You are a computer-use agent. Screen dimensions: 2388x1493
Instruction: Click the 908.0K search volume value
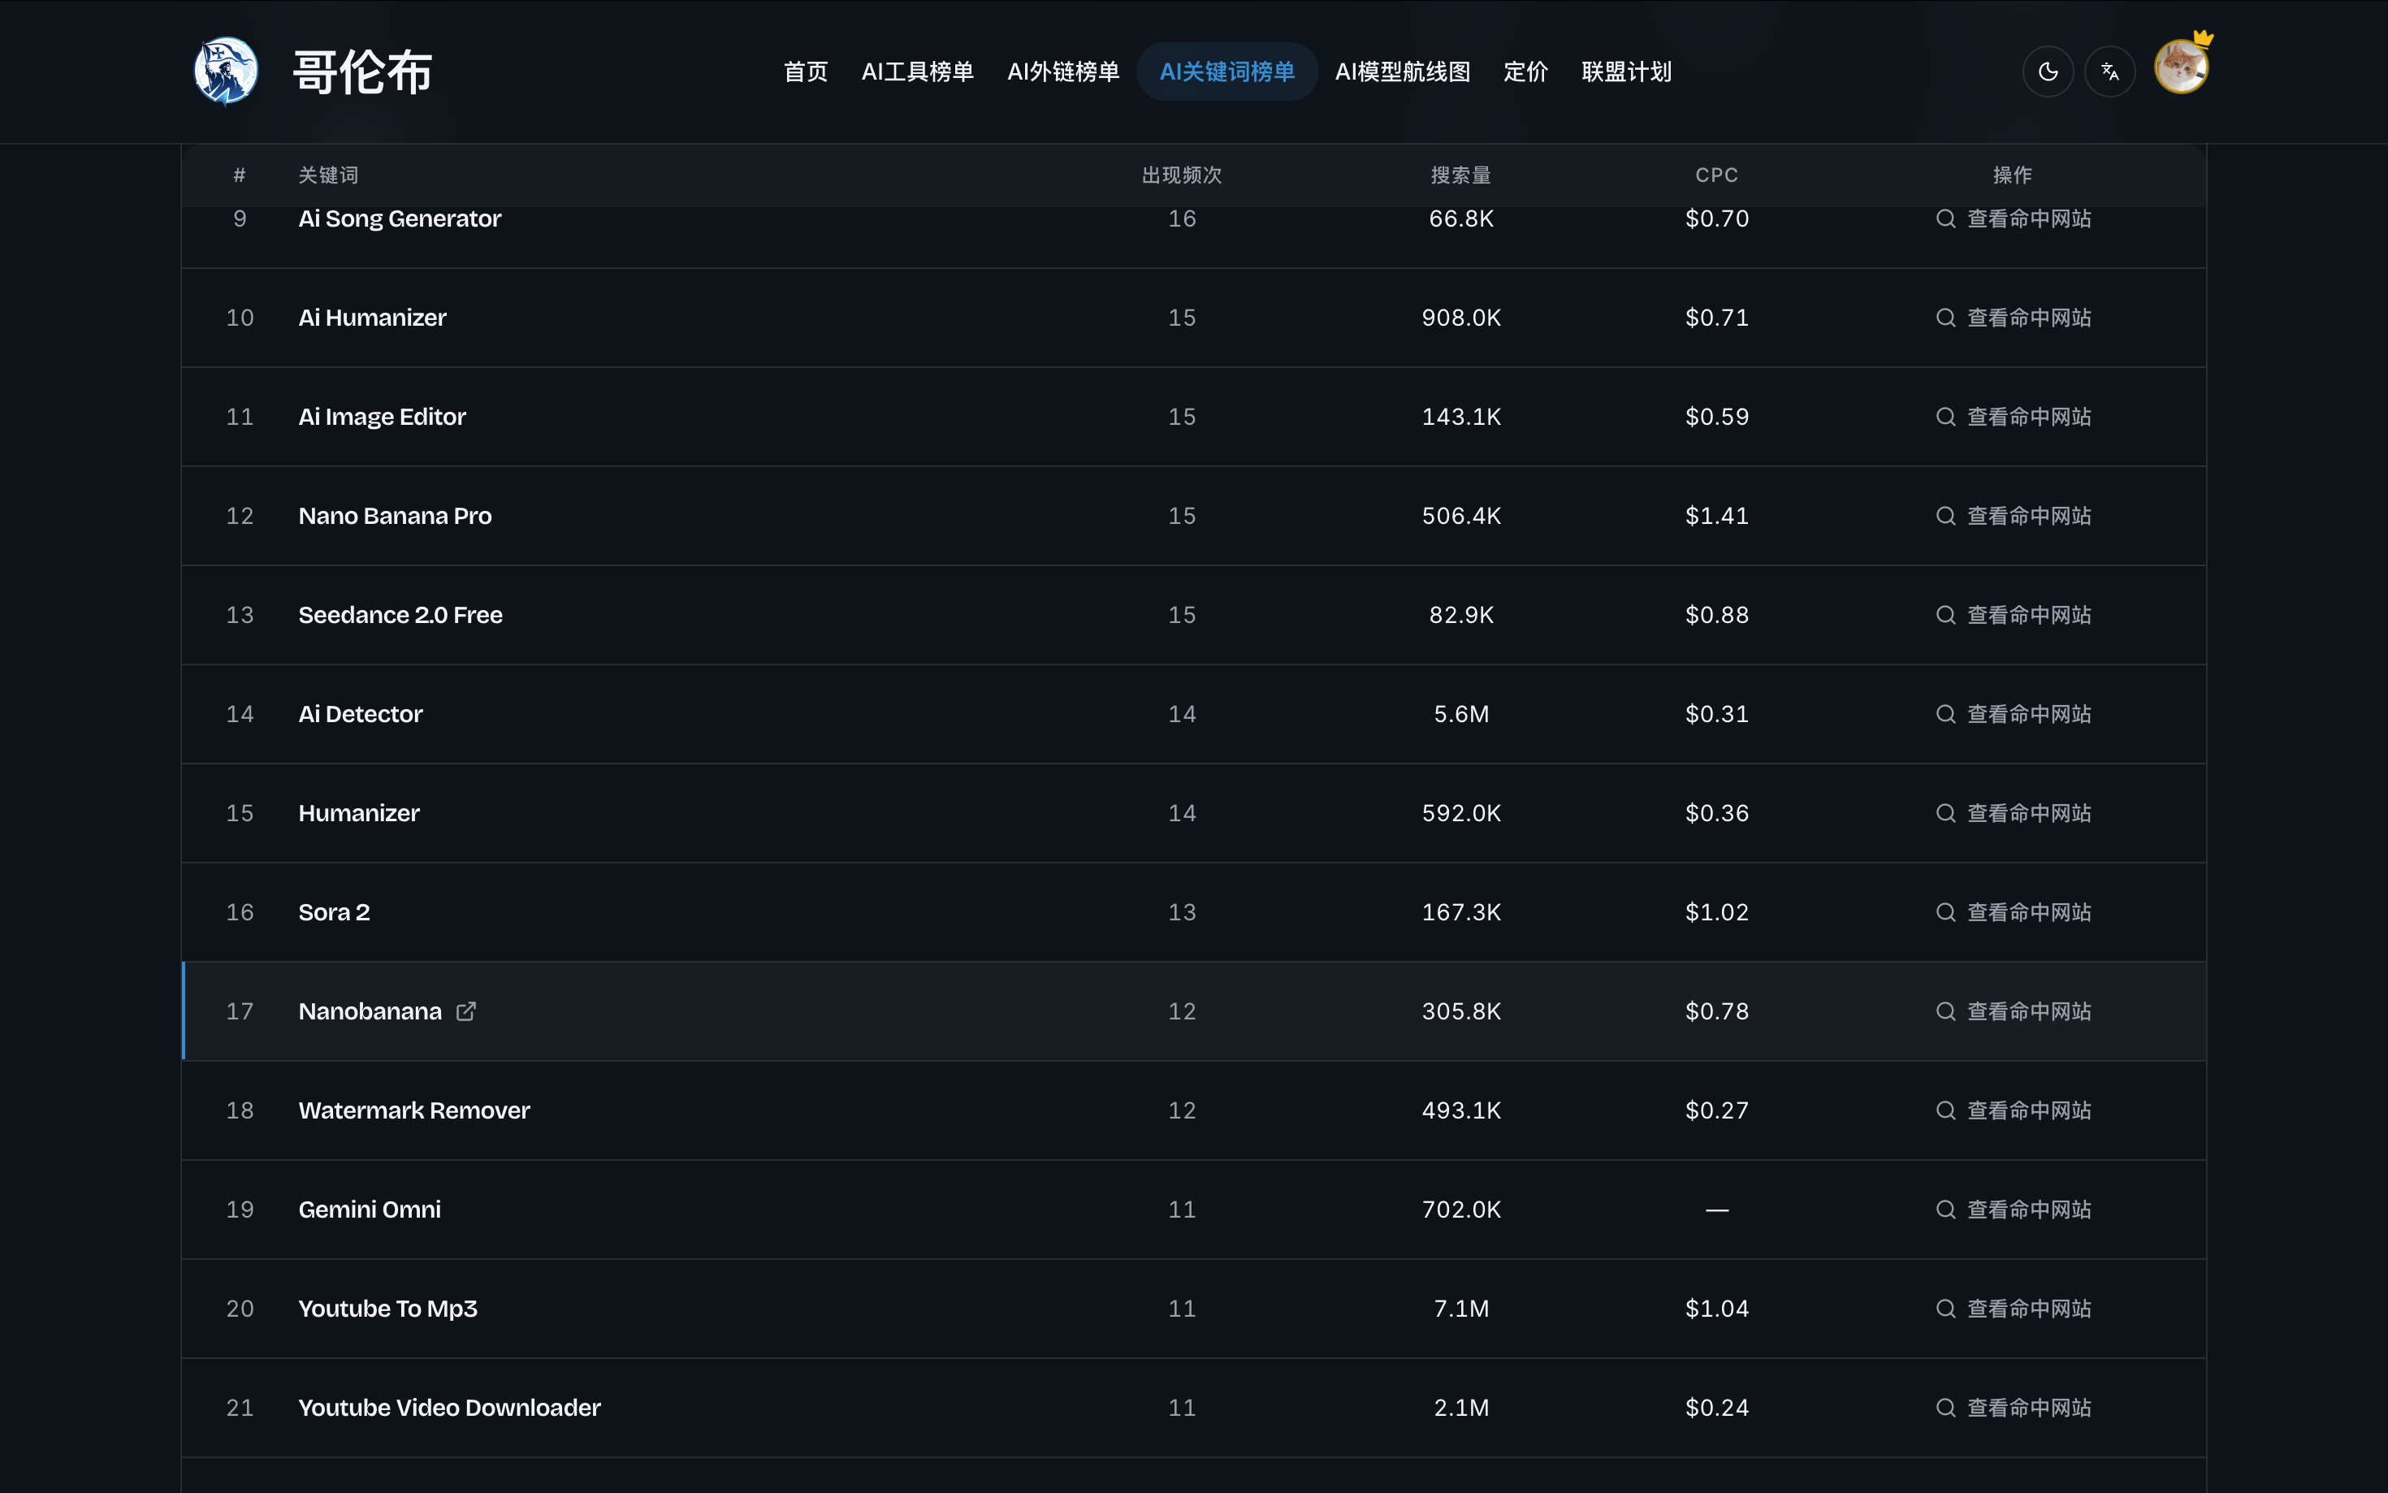pyautogui.click(x=1461, y=318)
